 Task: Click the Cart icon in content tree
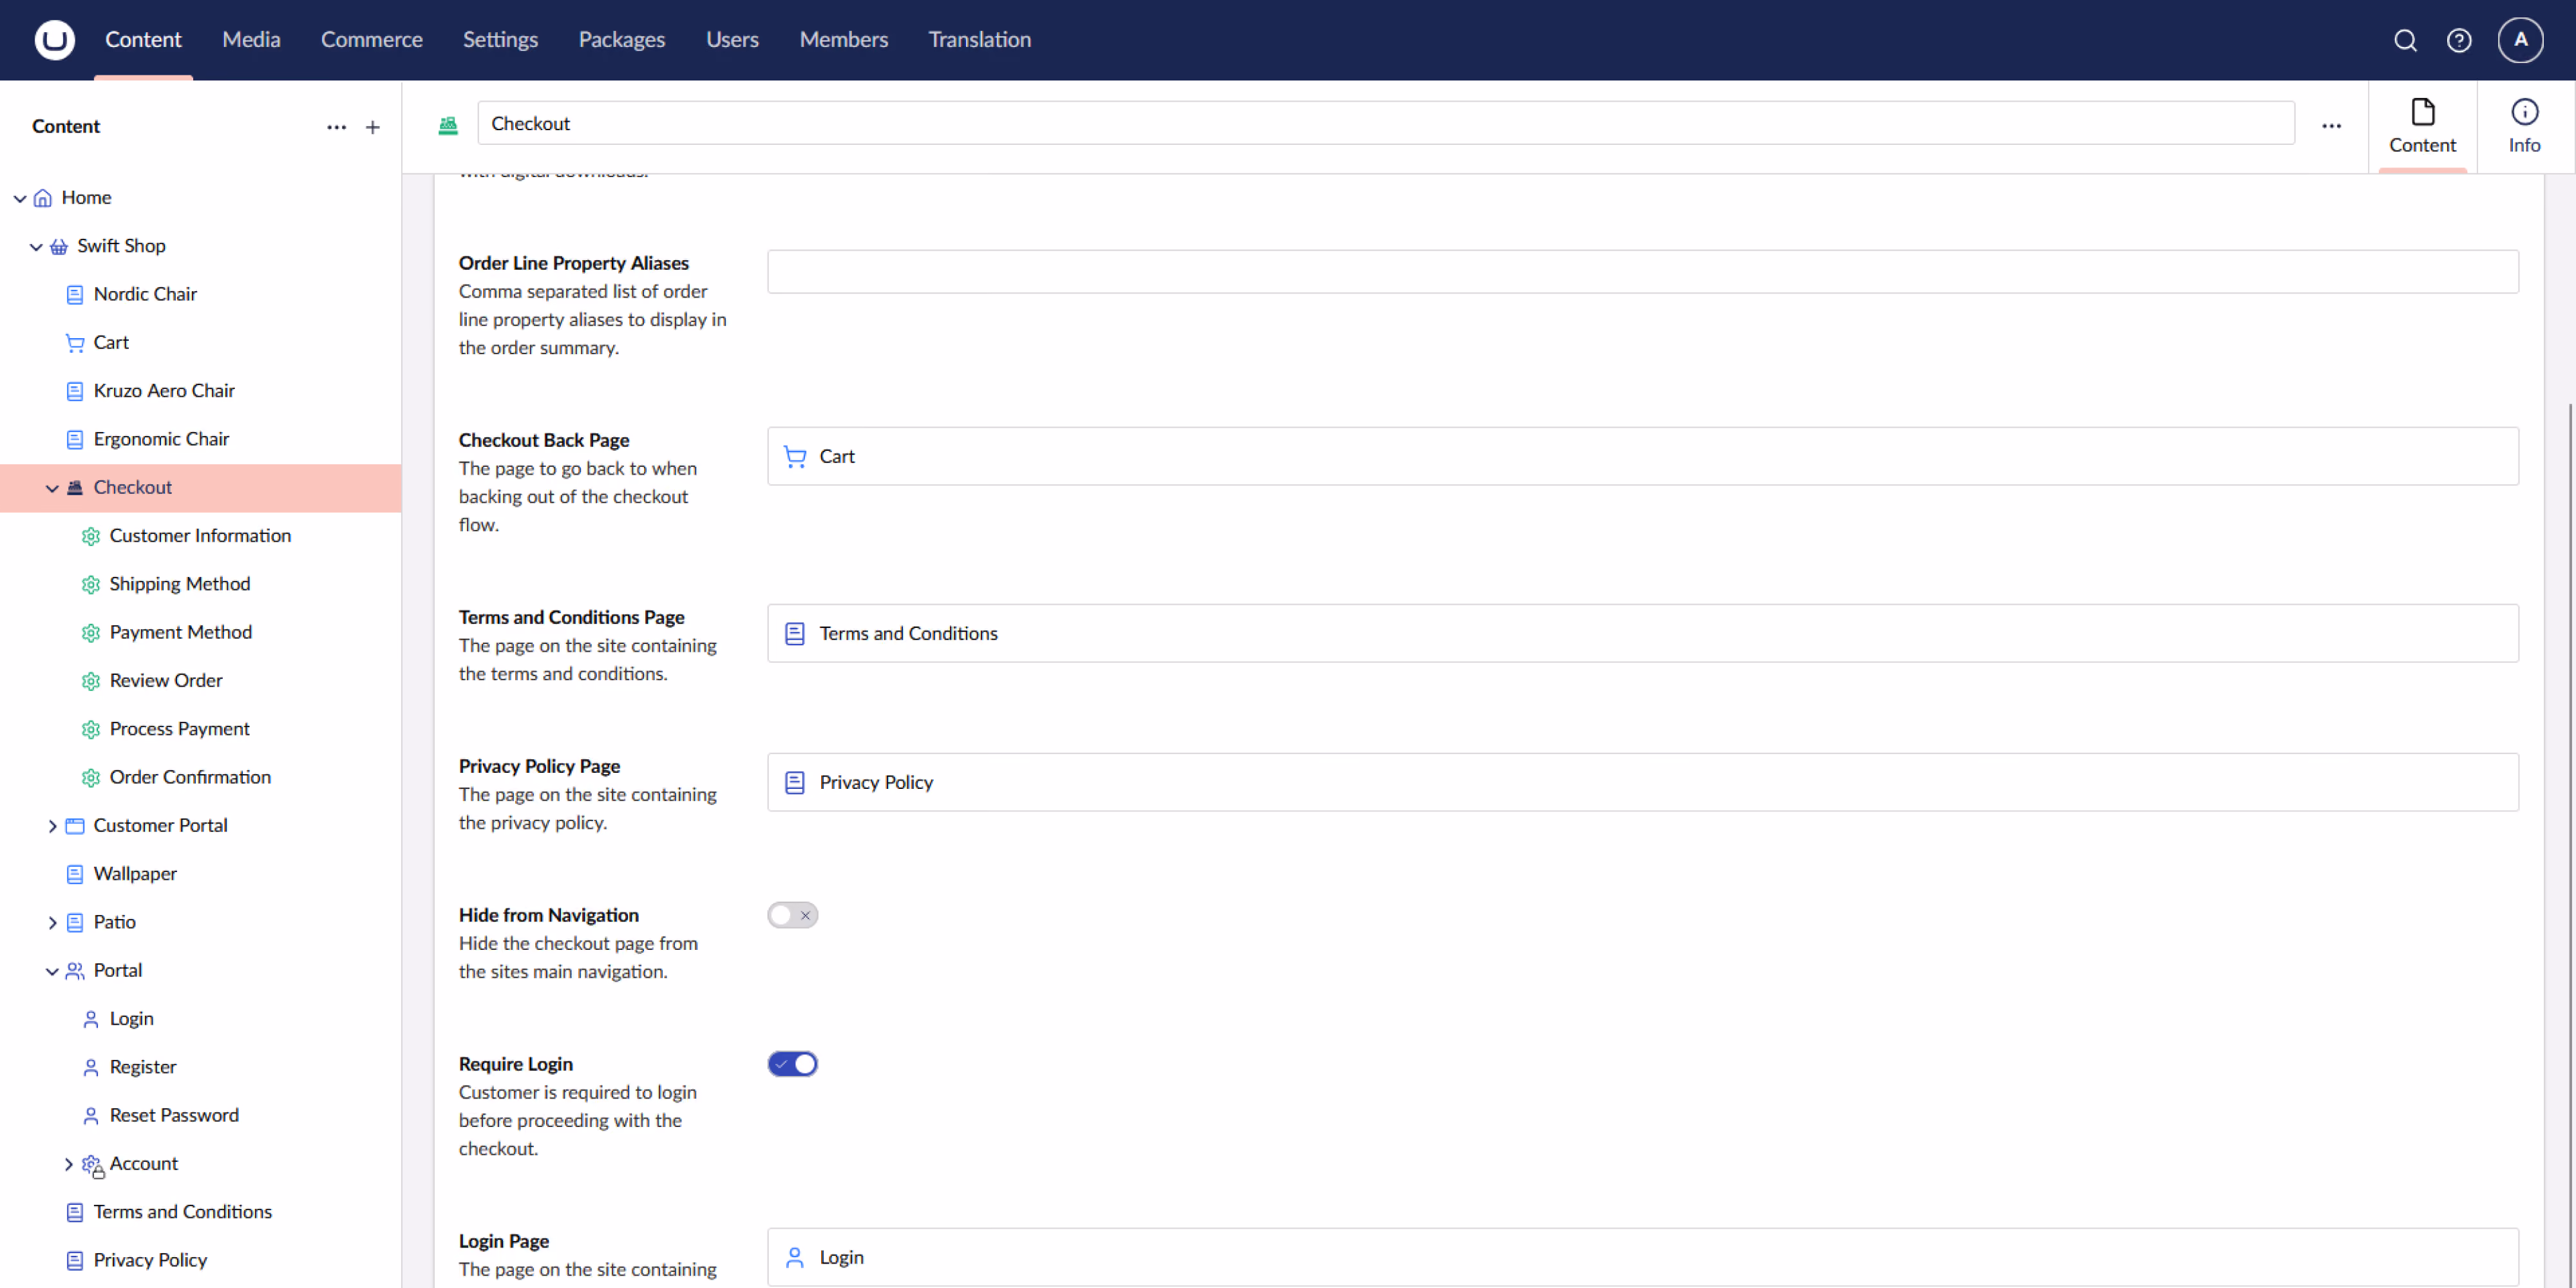[75, 343]
